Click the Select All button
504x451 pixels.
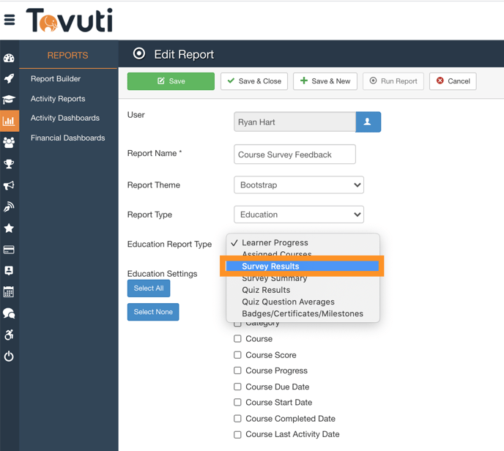pos(149,288)
